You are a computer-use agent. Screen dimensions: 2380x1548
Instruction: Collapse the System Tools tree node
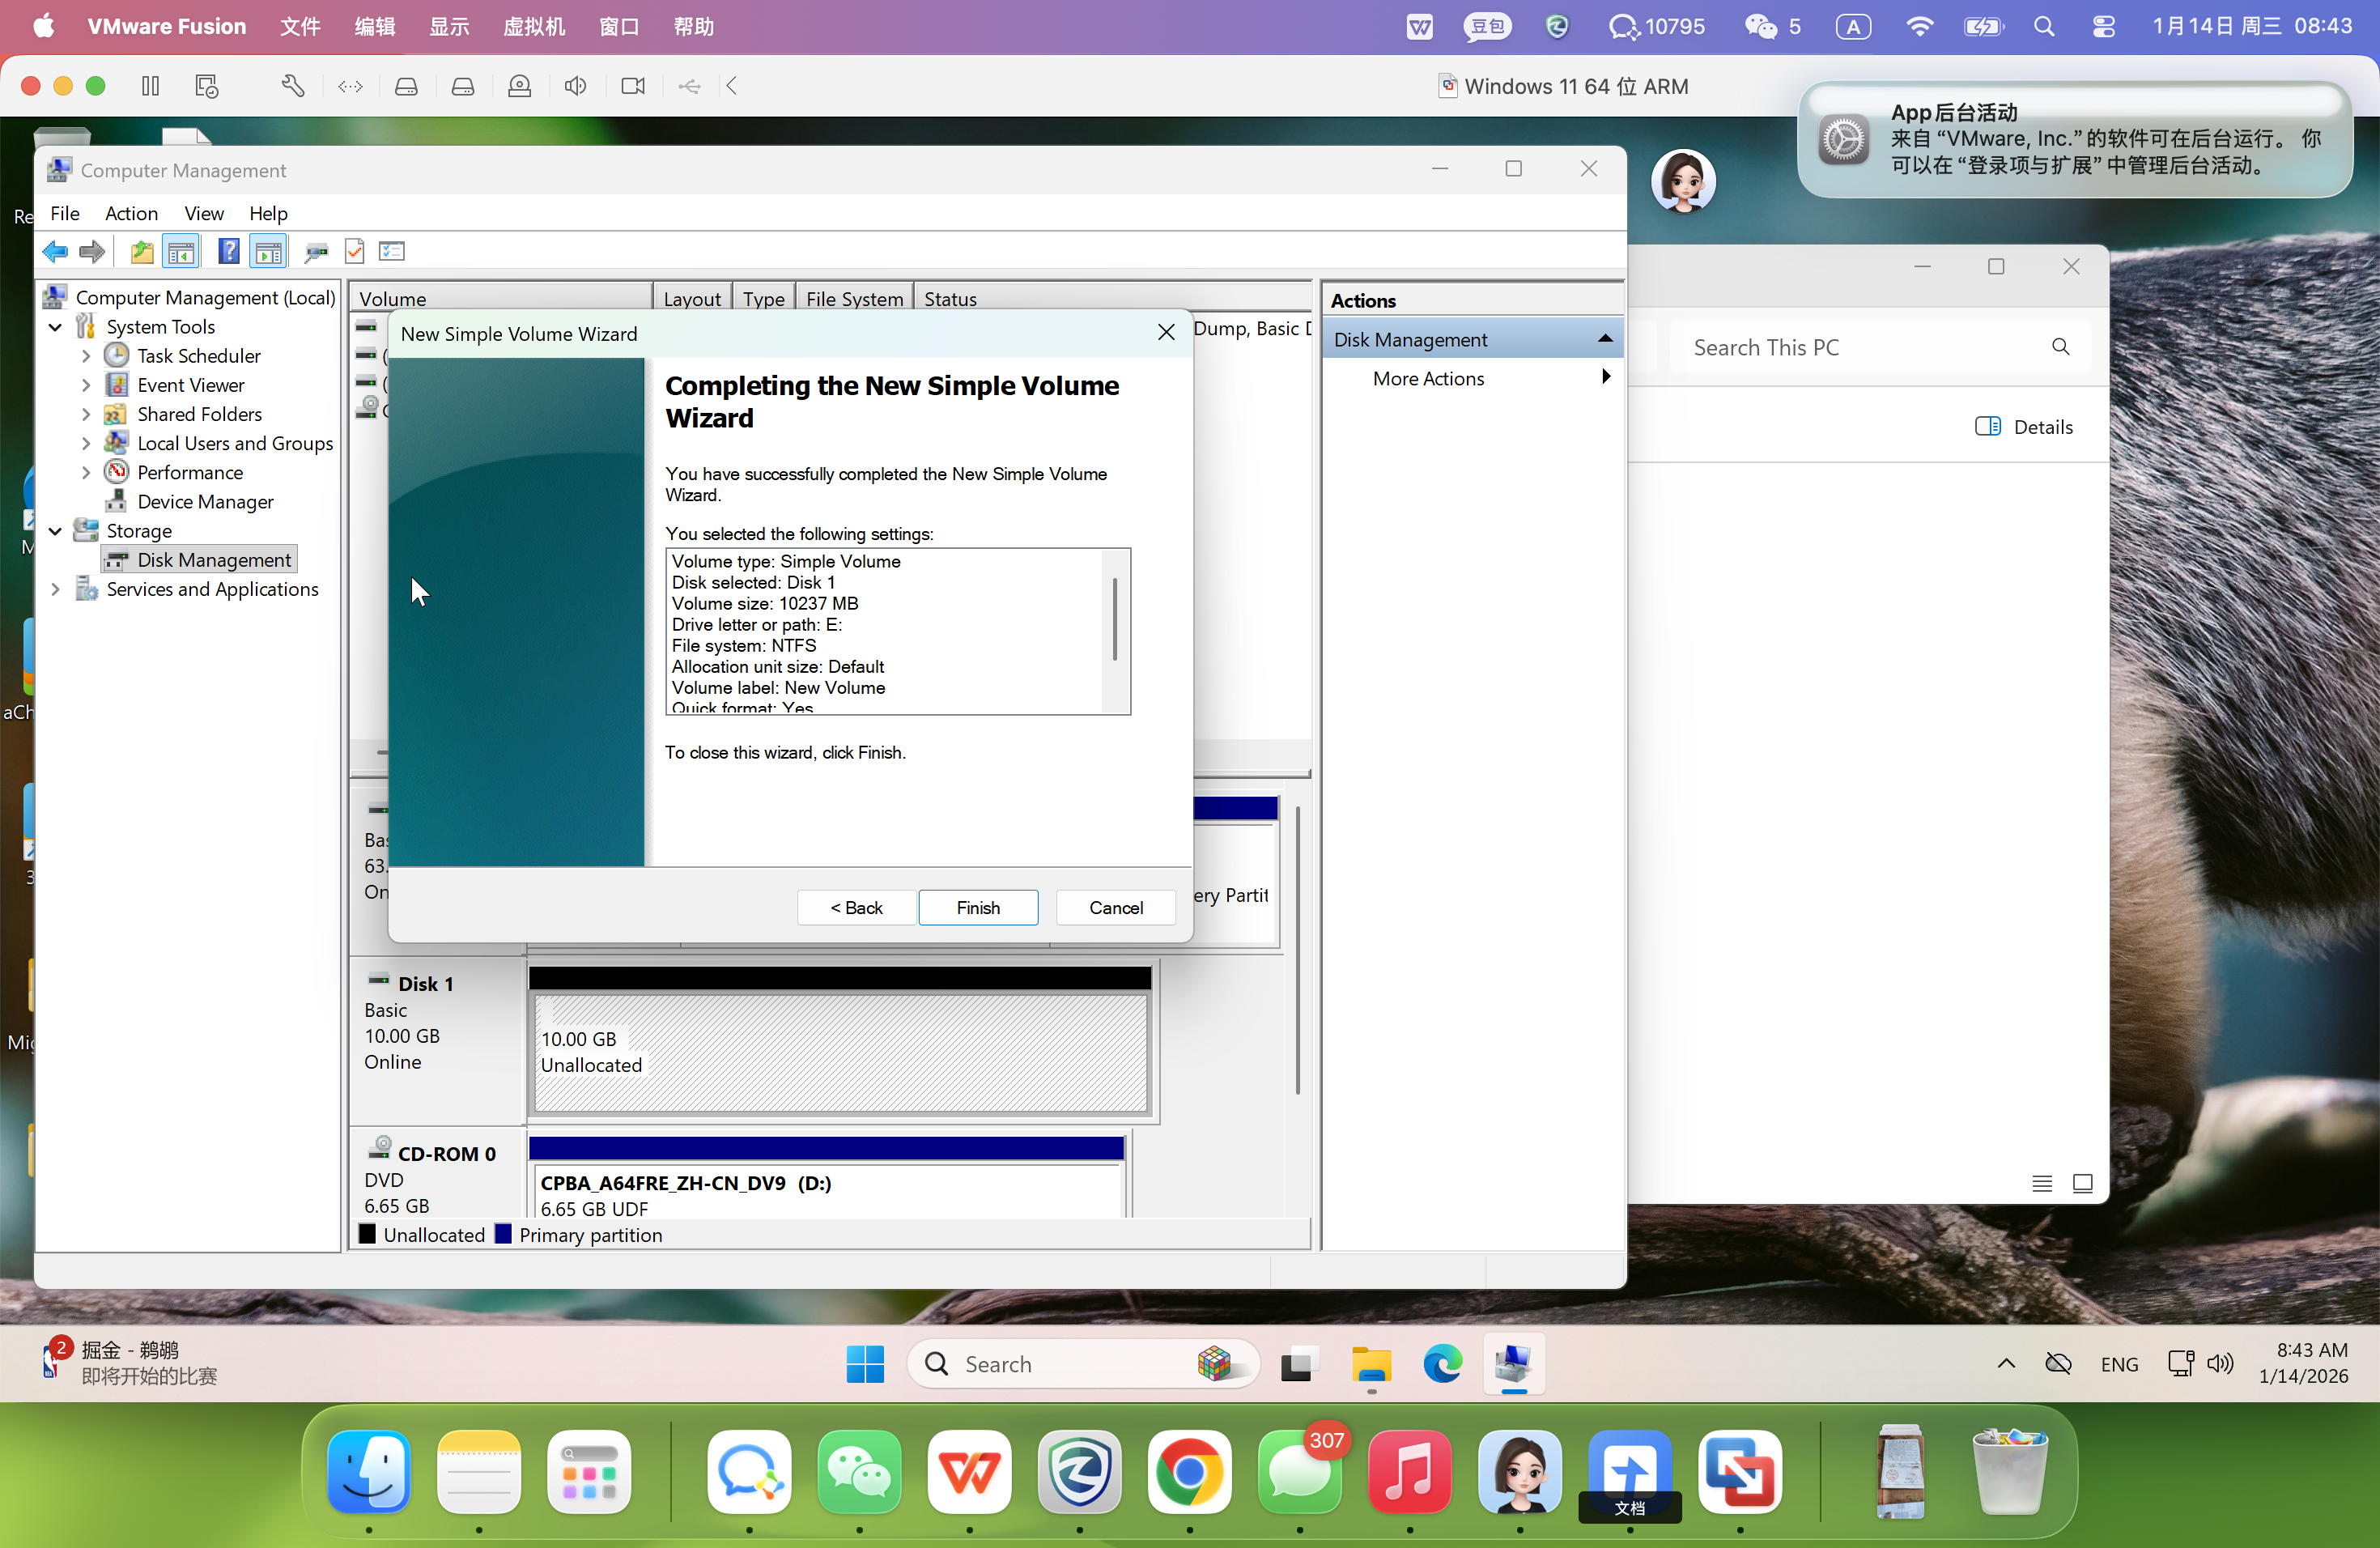pos(56,327)
